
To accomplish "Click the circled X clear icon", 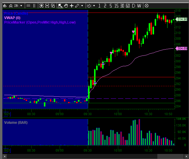I will [x=147, y=6].
